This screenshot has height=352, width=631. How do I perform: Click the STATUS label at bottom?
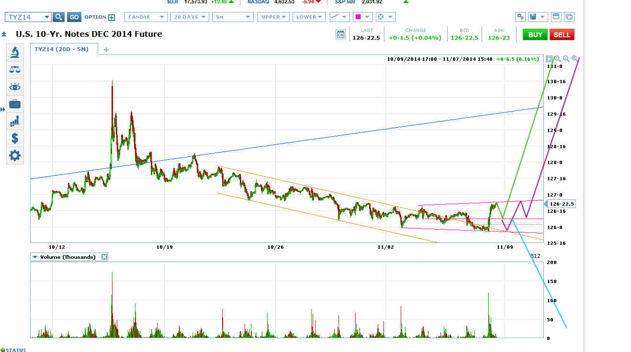point(16,350)
